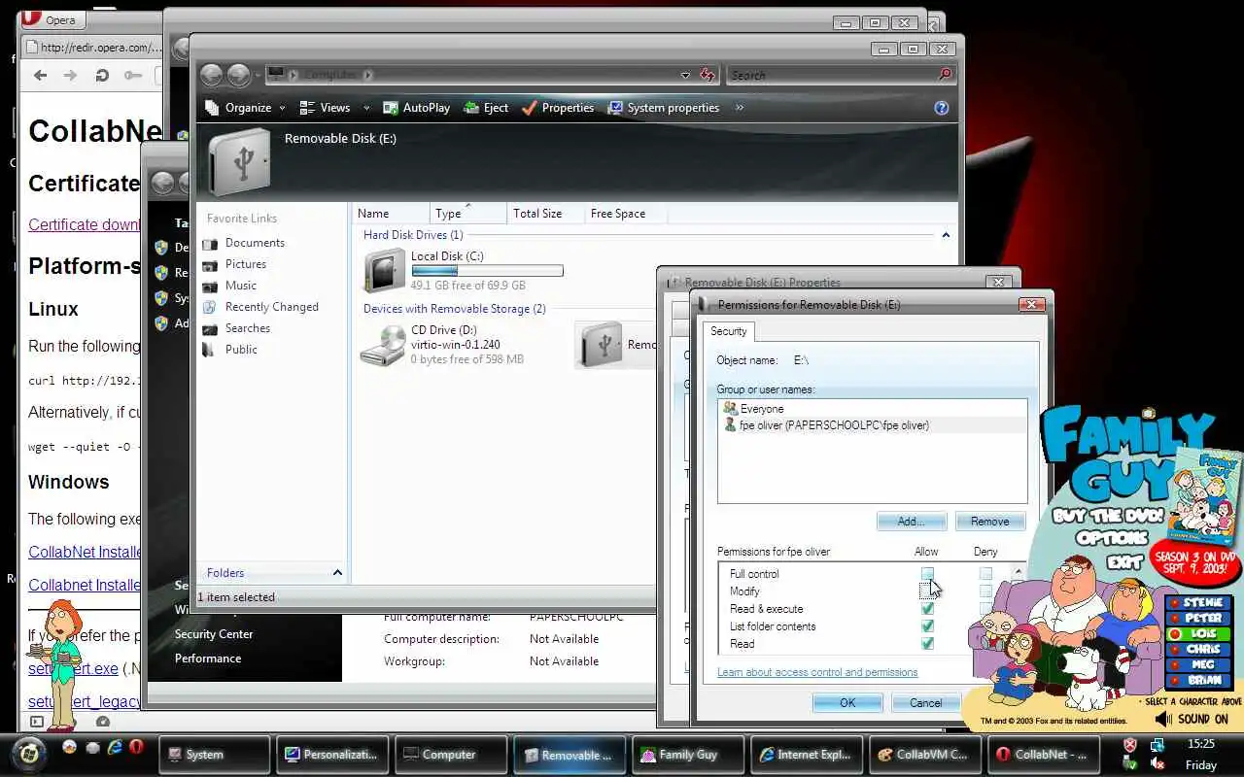Reload page in Opera browser

(101, 75)
